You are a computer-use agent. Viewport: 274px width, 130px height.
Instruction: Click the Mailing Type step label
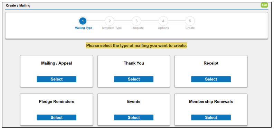[x=84, y=28]
